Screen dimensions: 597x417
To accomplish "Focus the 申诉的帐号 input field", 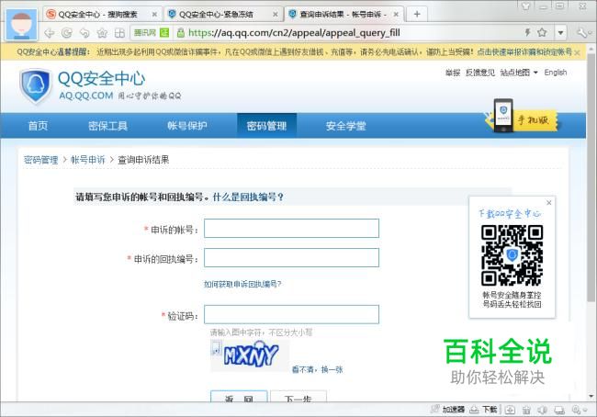I will coord(291,229).
